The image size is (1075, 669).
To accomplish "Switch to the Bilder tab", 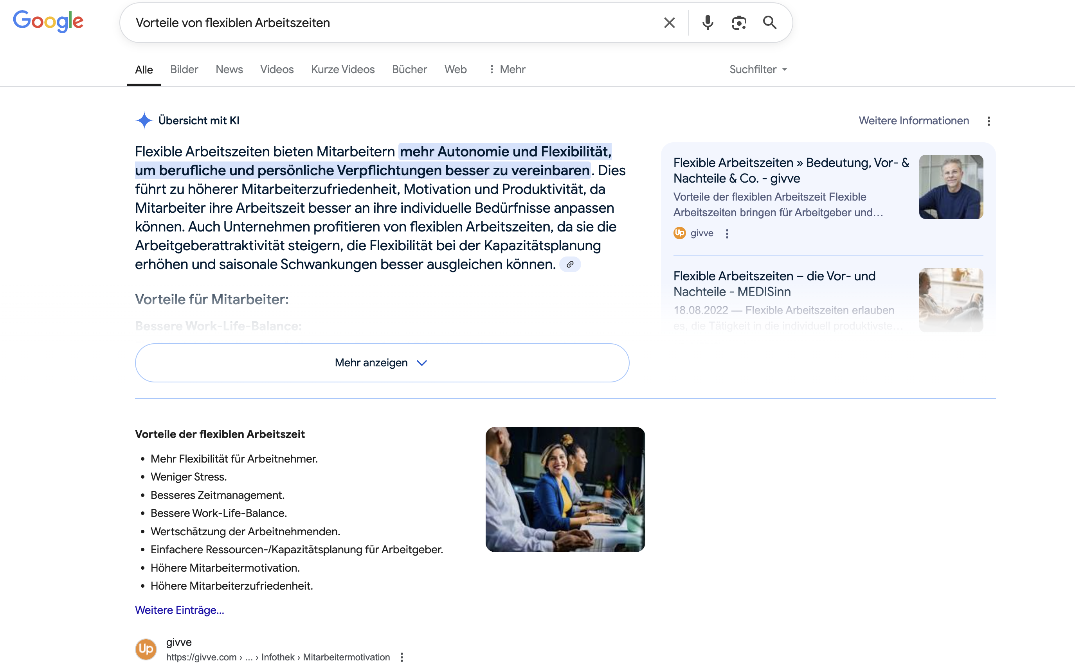I will point(184,70).
